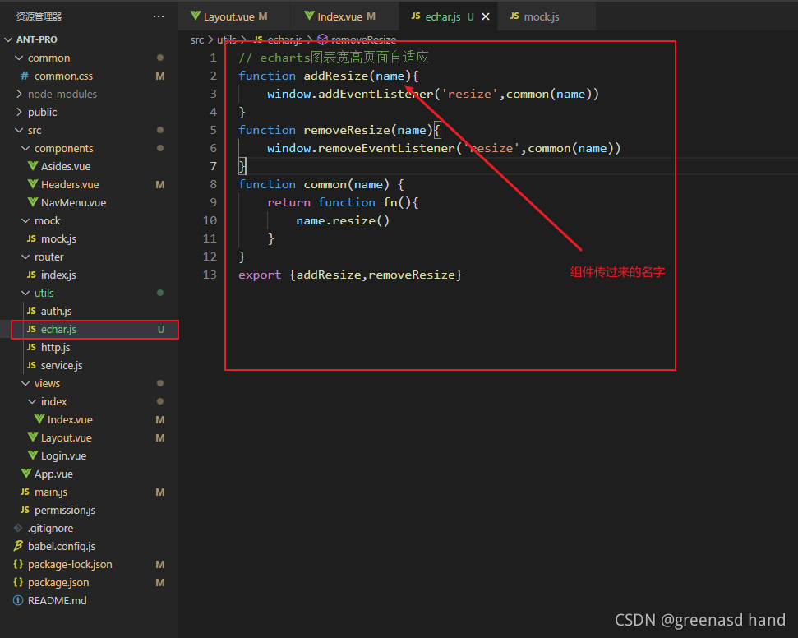Click src in the breadcrumb path

tap(197, 39)
